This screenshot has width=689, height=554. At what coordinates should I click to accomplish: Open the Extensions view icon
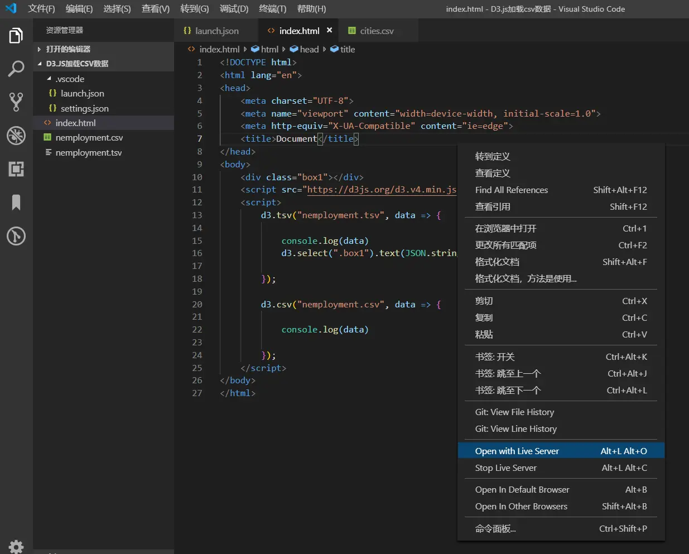coord(16,169)
